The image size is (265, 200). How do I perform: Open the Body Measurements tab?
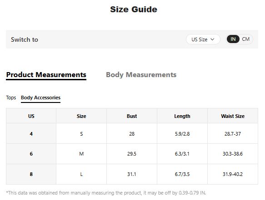(141, 75)
